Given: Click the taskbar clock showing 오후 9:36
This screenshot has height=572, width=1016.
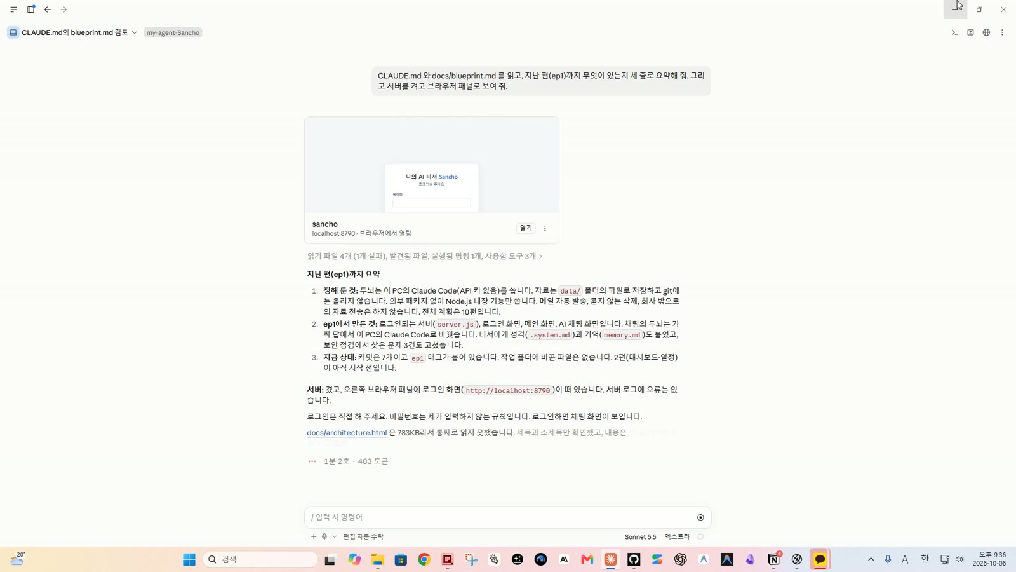Looking at the screenshot, I should tap(989, 559).
